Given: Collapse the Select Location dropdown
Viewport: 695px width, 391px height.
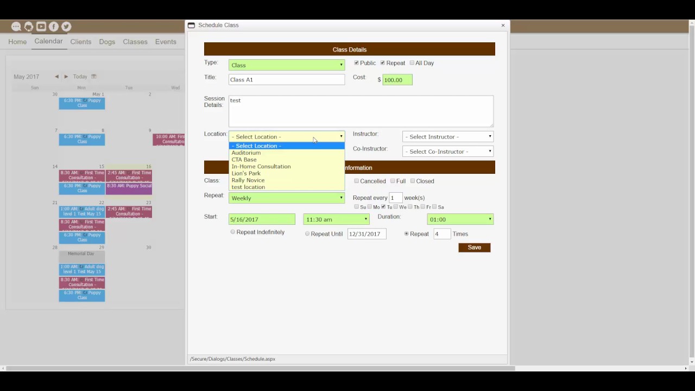Looking at the screenshot, I should pyautogui.click(x=287, y=136).
